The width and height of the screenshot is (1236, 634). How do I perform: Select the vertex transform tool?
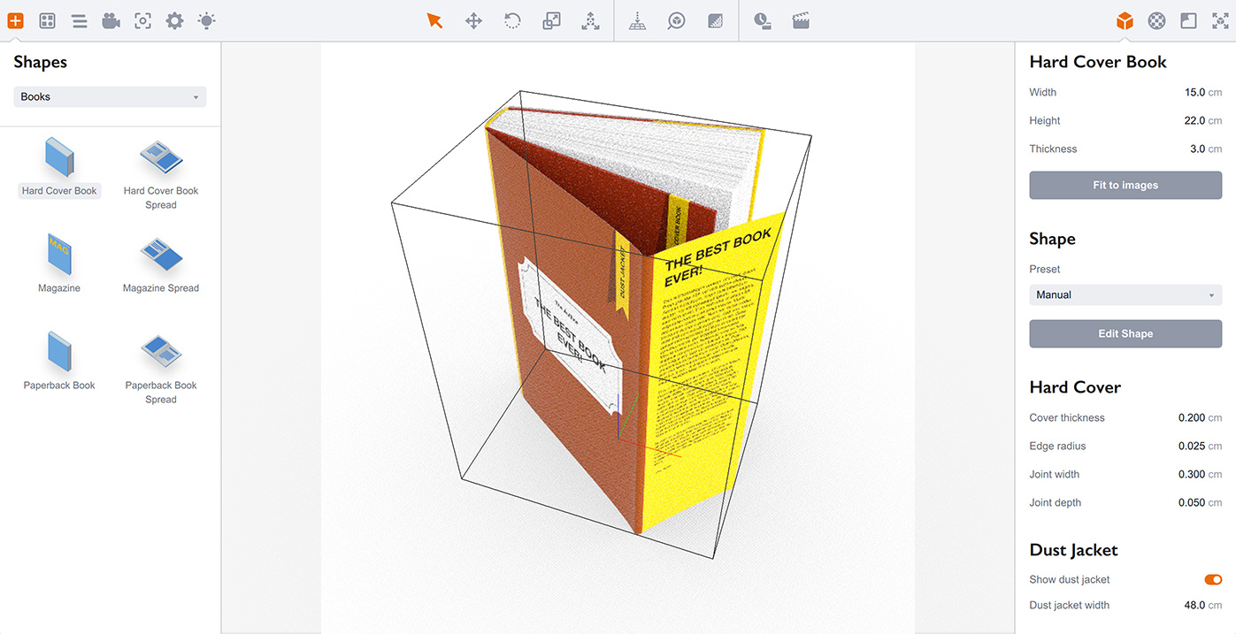[590, 20]
